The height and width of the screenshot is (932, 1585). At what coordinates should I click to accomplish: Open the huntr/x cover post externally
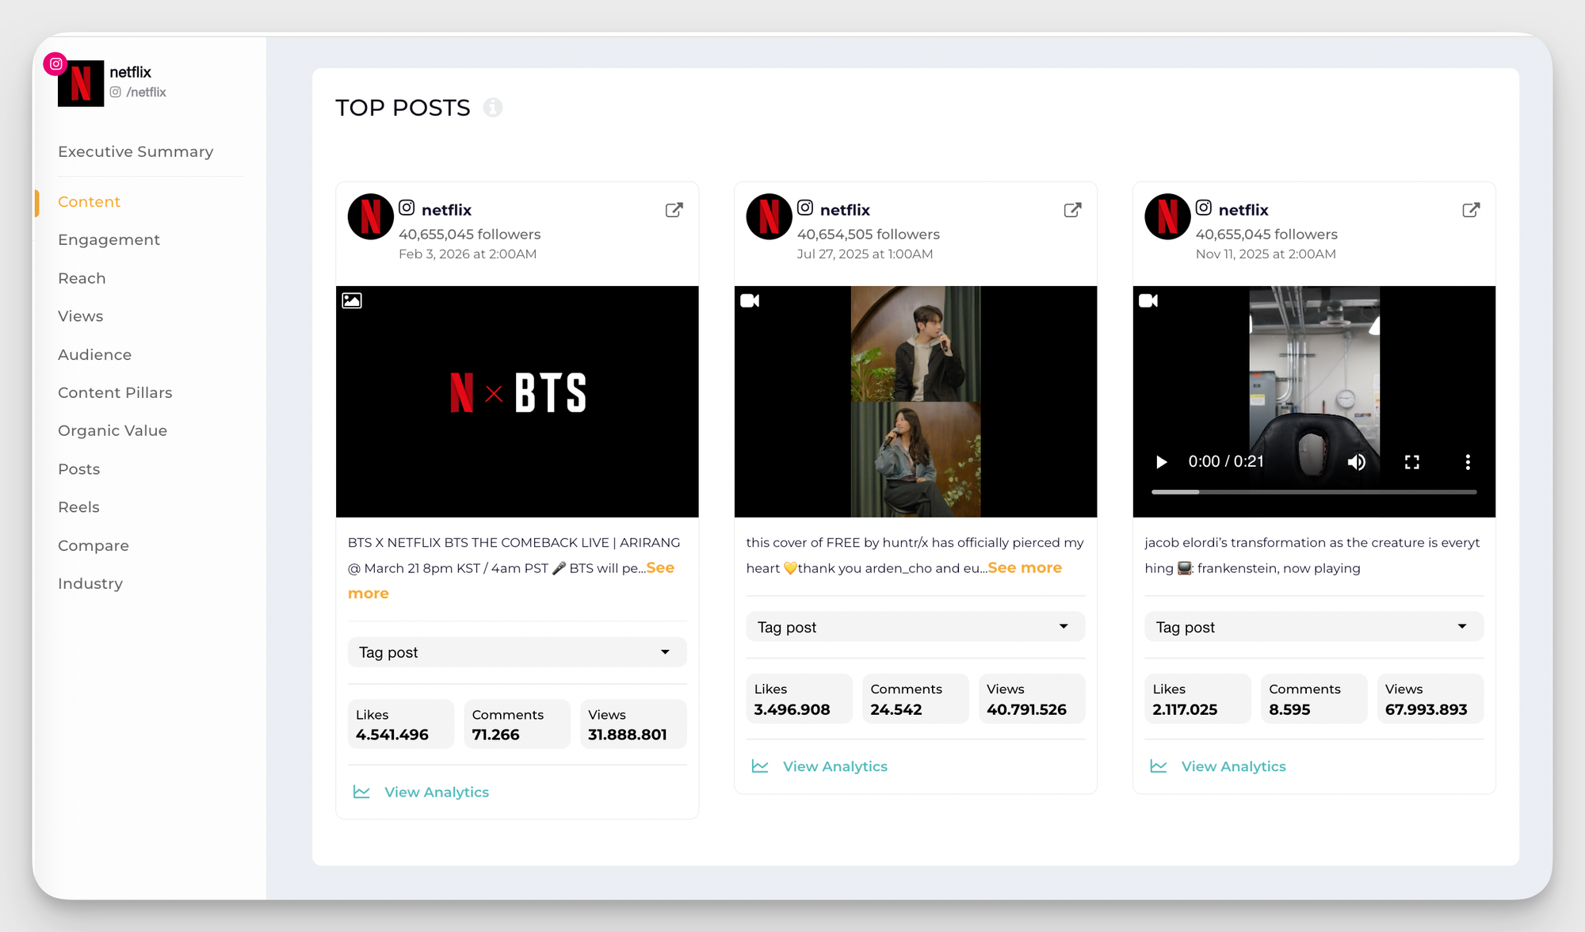[x=1072, y=209]
